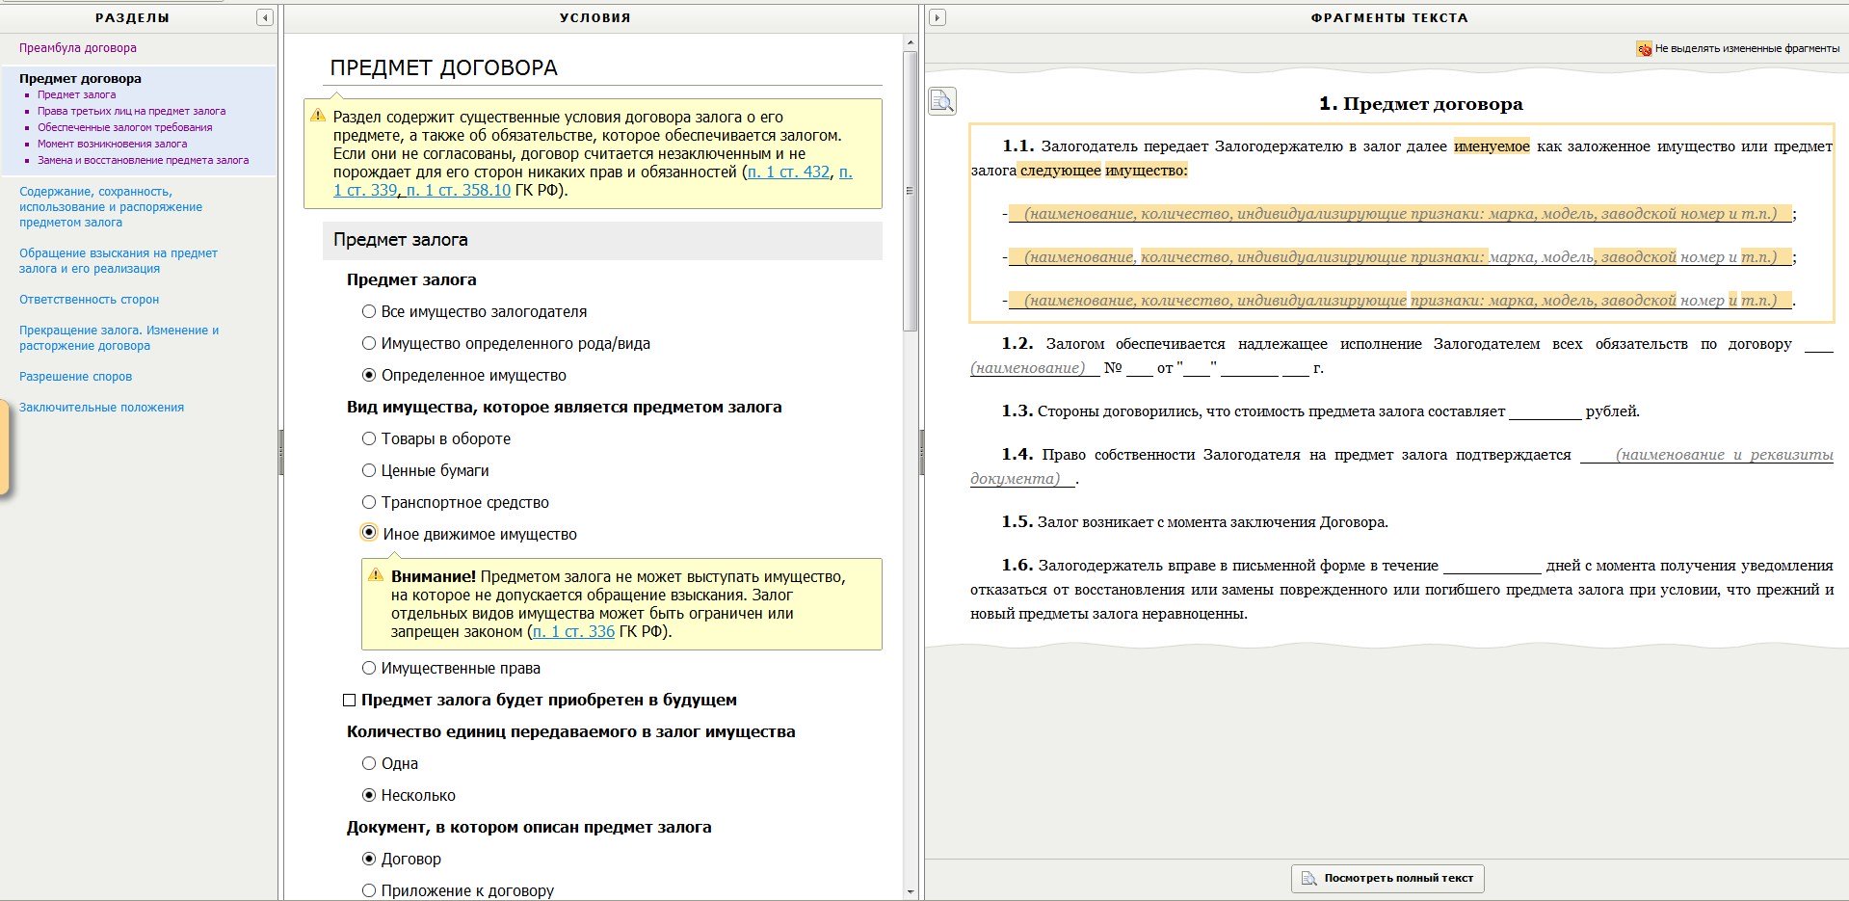Click scroll-down arrow in the Условия panel
Viewport: 1849px width, 901px height.
click(x=910, y=892)
